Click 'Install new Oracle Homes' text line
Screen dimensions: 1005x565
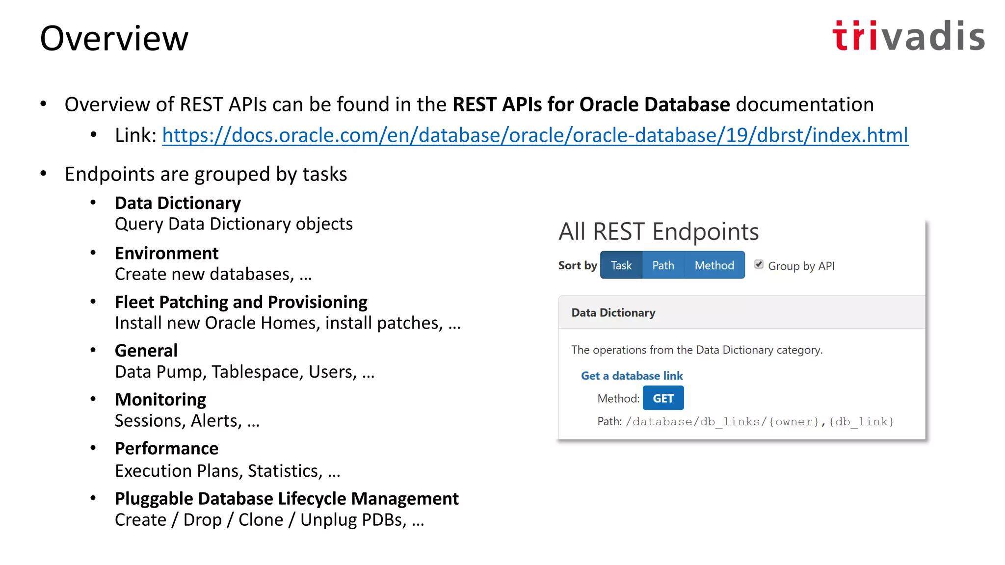click(288, 323)
